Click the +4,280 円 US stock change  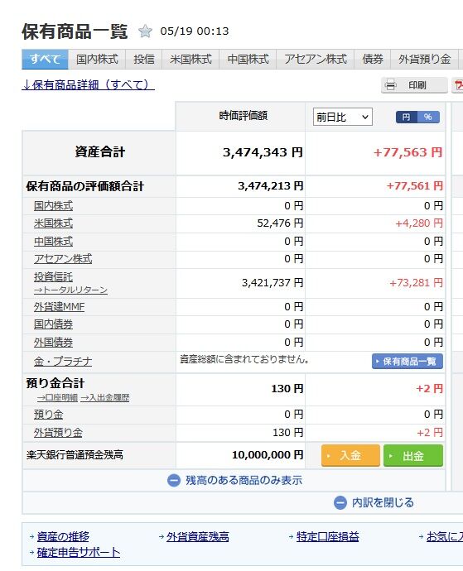419,223
